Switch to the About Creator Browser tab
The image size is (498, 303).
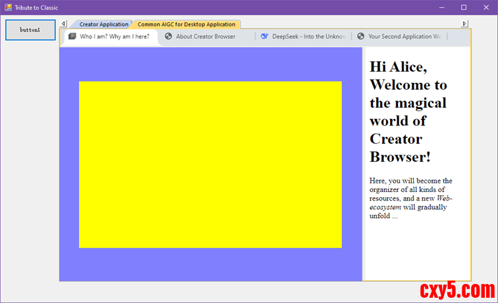(206, 37)
